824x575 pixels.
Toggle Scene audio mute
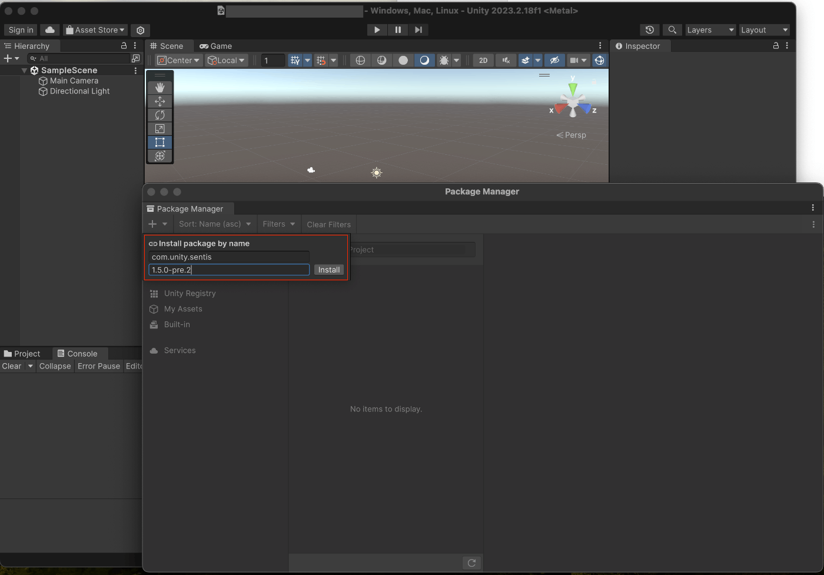tap(506, 61)
